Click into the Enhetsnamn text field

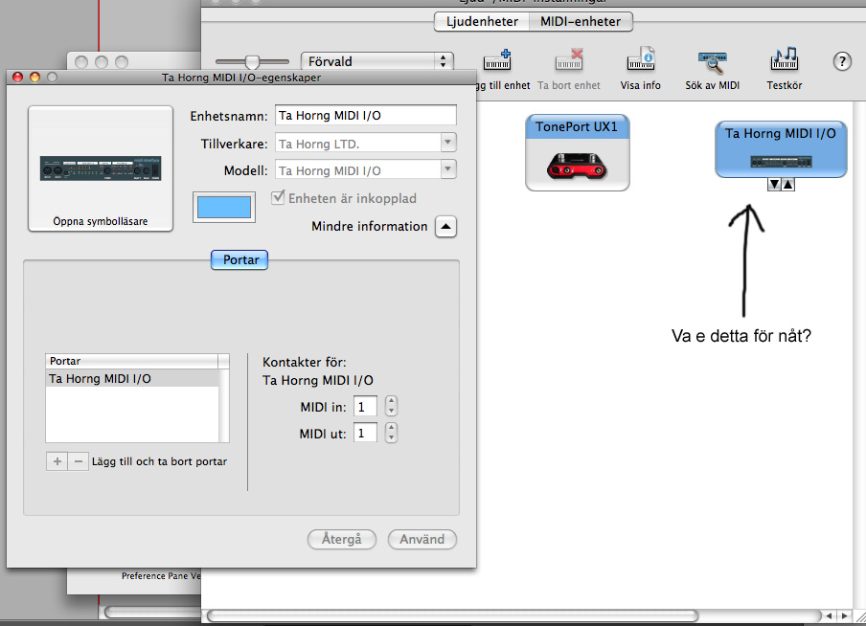tap(366, 116)
